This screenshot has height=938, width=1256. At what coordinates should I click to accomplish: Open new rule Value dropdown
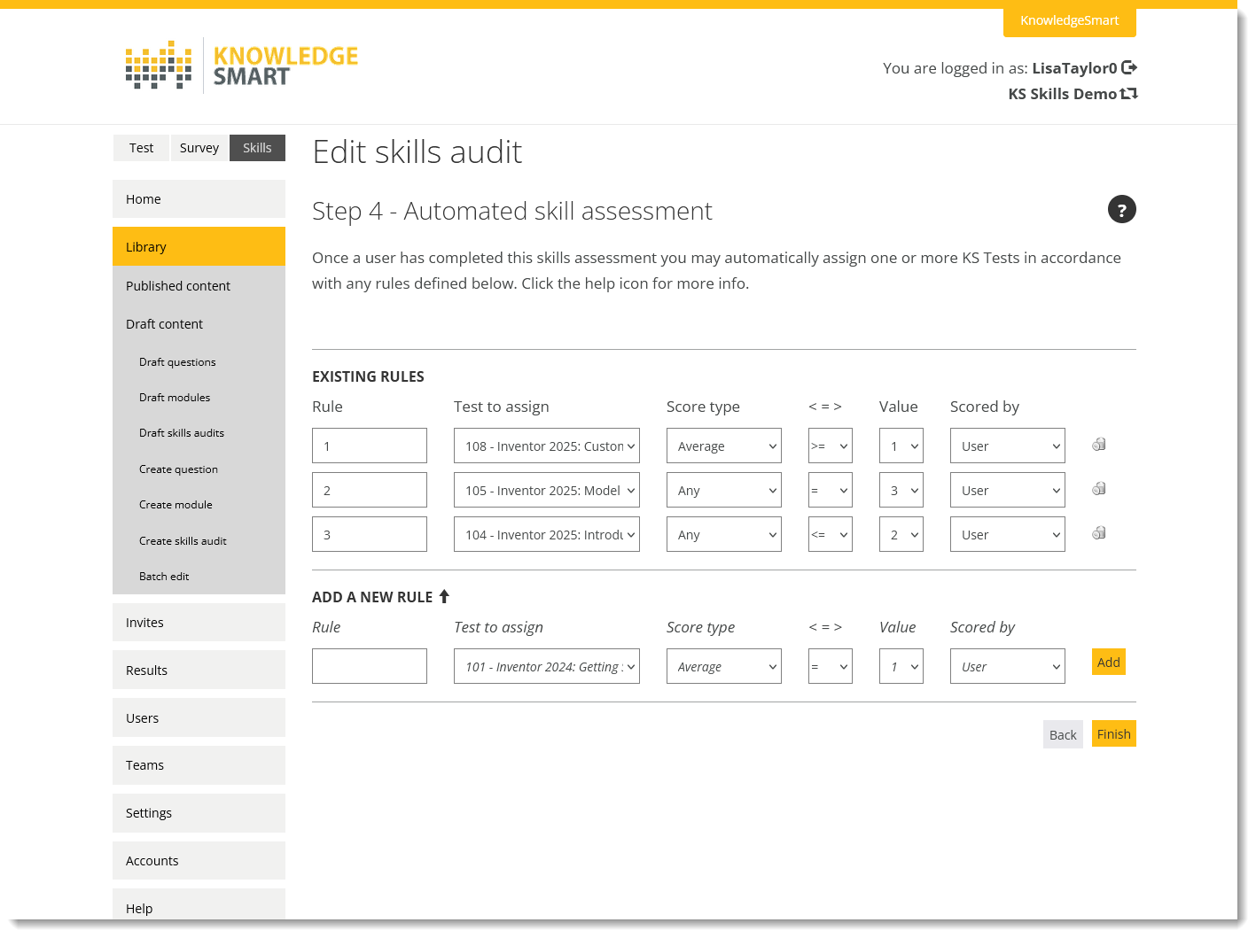point(901,666)
